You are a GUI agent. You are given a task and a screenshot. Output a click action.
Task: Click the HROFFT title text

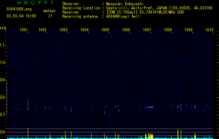click(x=36, y=3)
